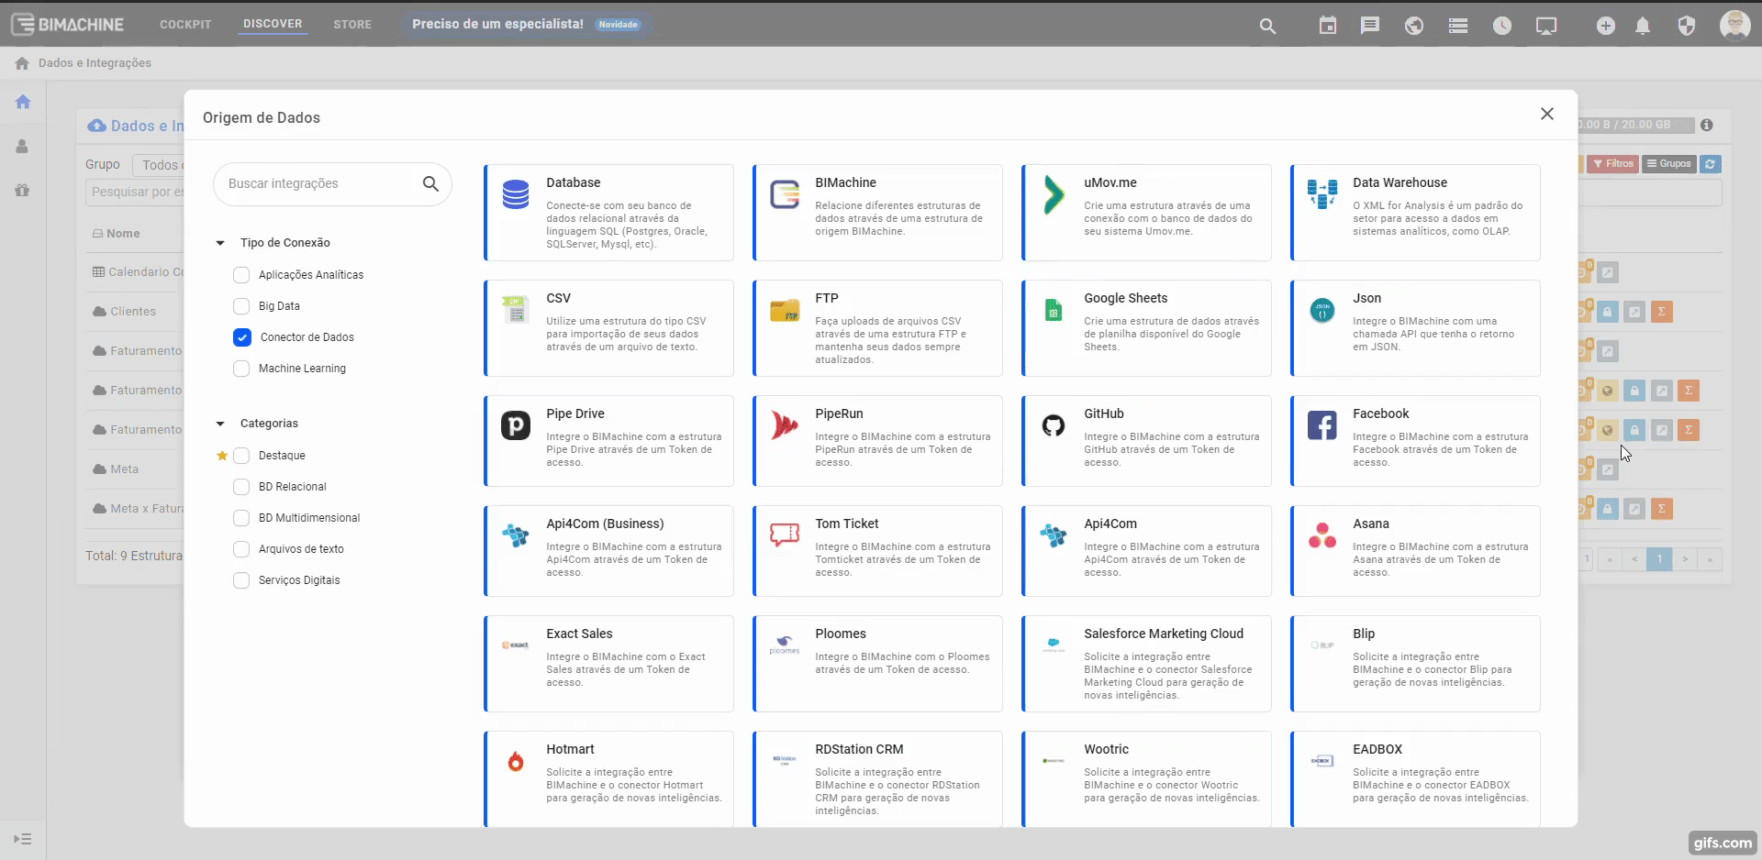Image resolution: width=1762 pixels, height=860 pixels.
Task: Select the Data Warehouse connector card
Action: pyautogui.click(x=1415, y=213)
